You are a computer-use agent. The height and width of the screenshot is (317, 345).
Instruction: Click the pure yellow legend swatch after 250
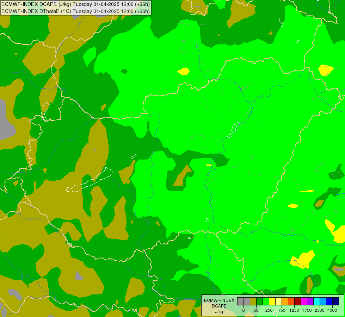point(272,302)
